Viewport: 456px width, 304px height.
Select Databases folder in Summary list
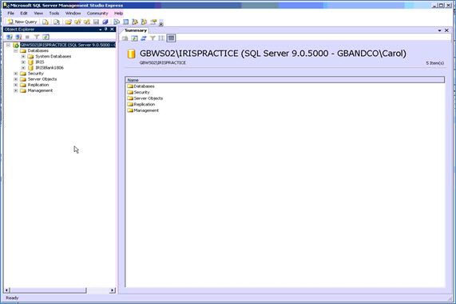click(141, 86)
